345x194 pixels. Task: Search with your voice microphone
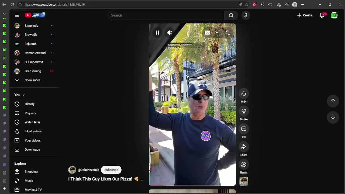pos(246,15)
